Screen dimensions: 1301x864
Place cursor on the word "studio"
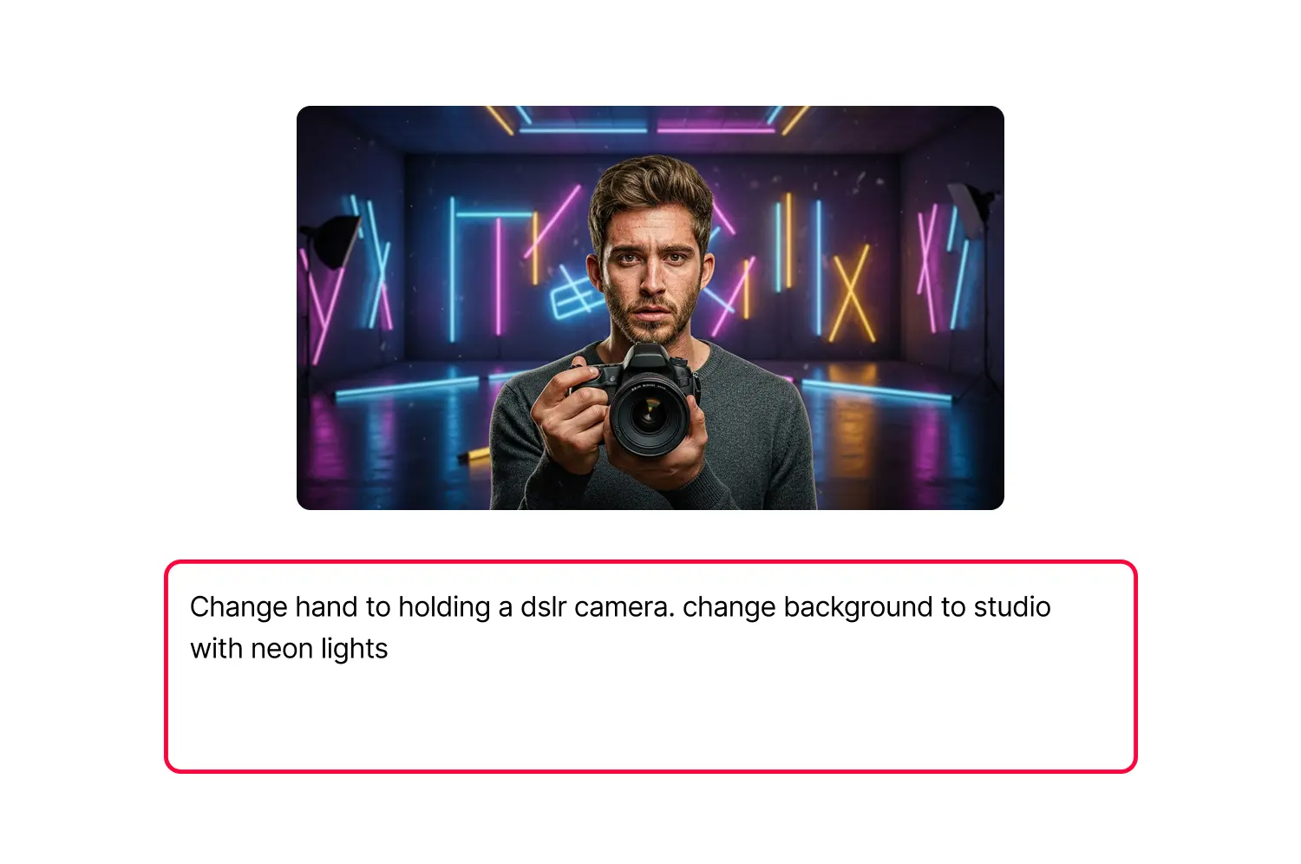click(x=1012, y=606)
